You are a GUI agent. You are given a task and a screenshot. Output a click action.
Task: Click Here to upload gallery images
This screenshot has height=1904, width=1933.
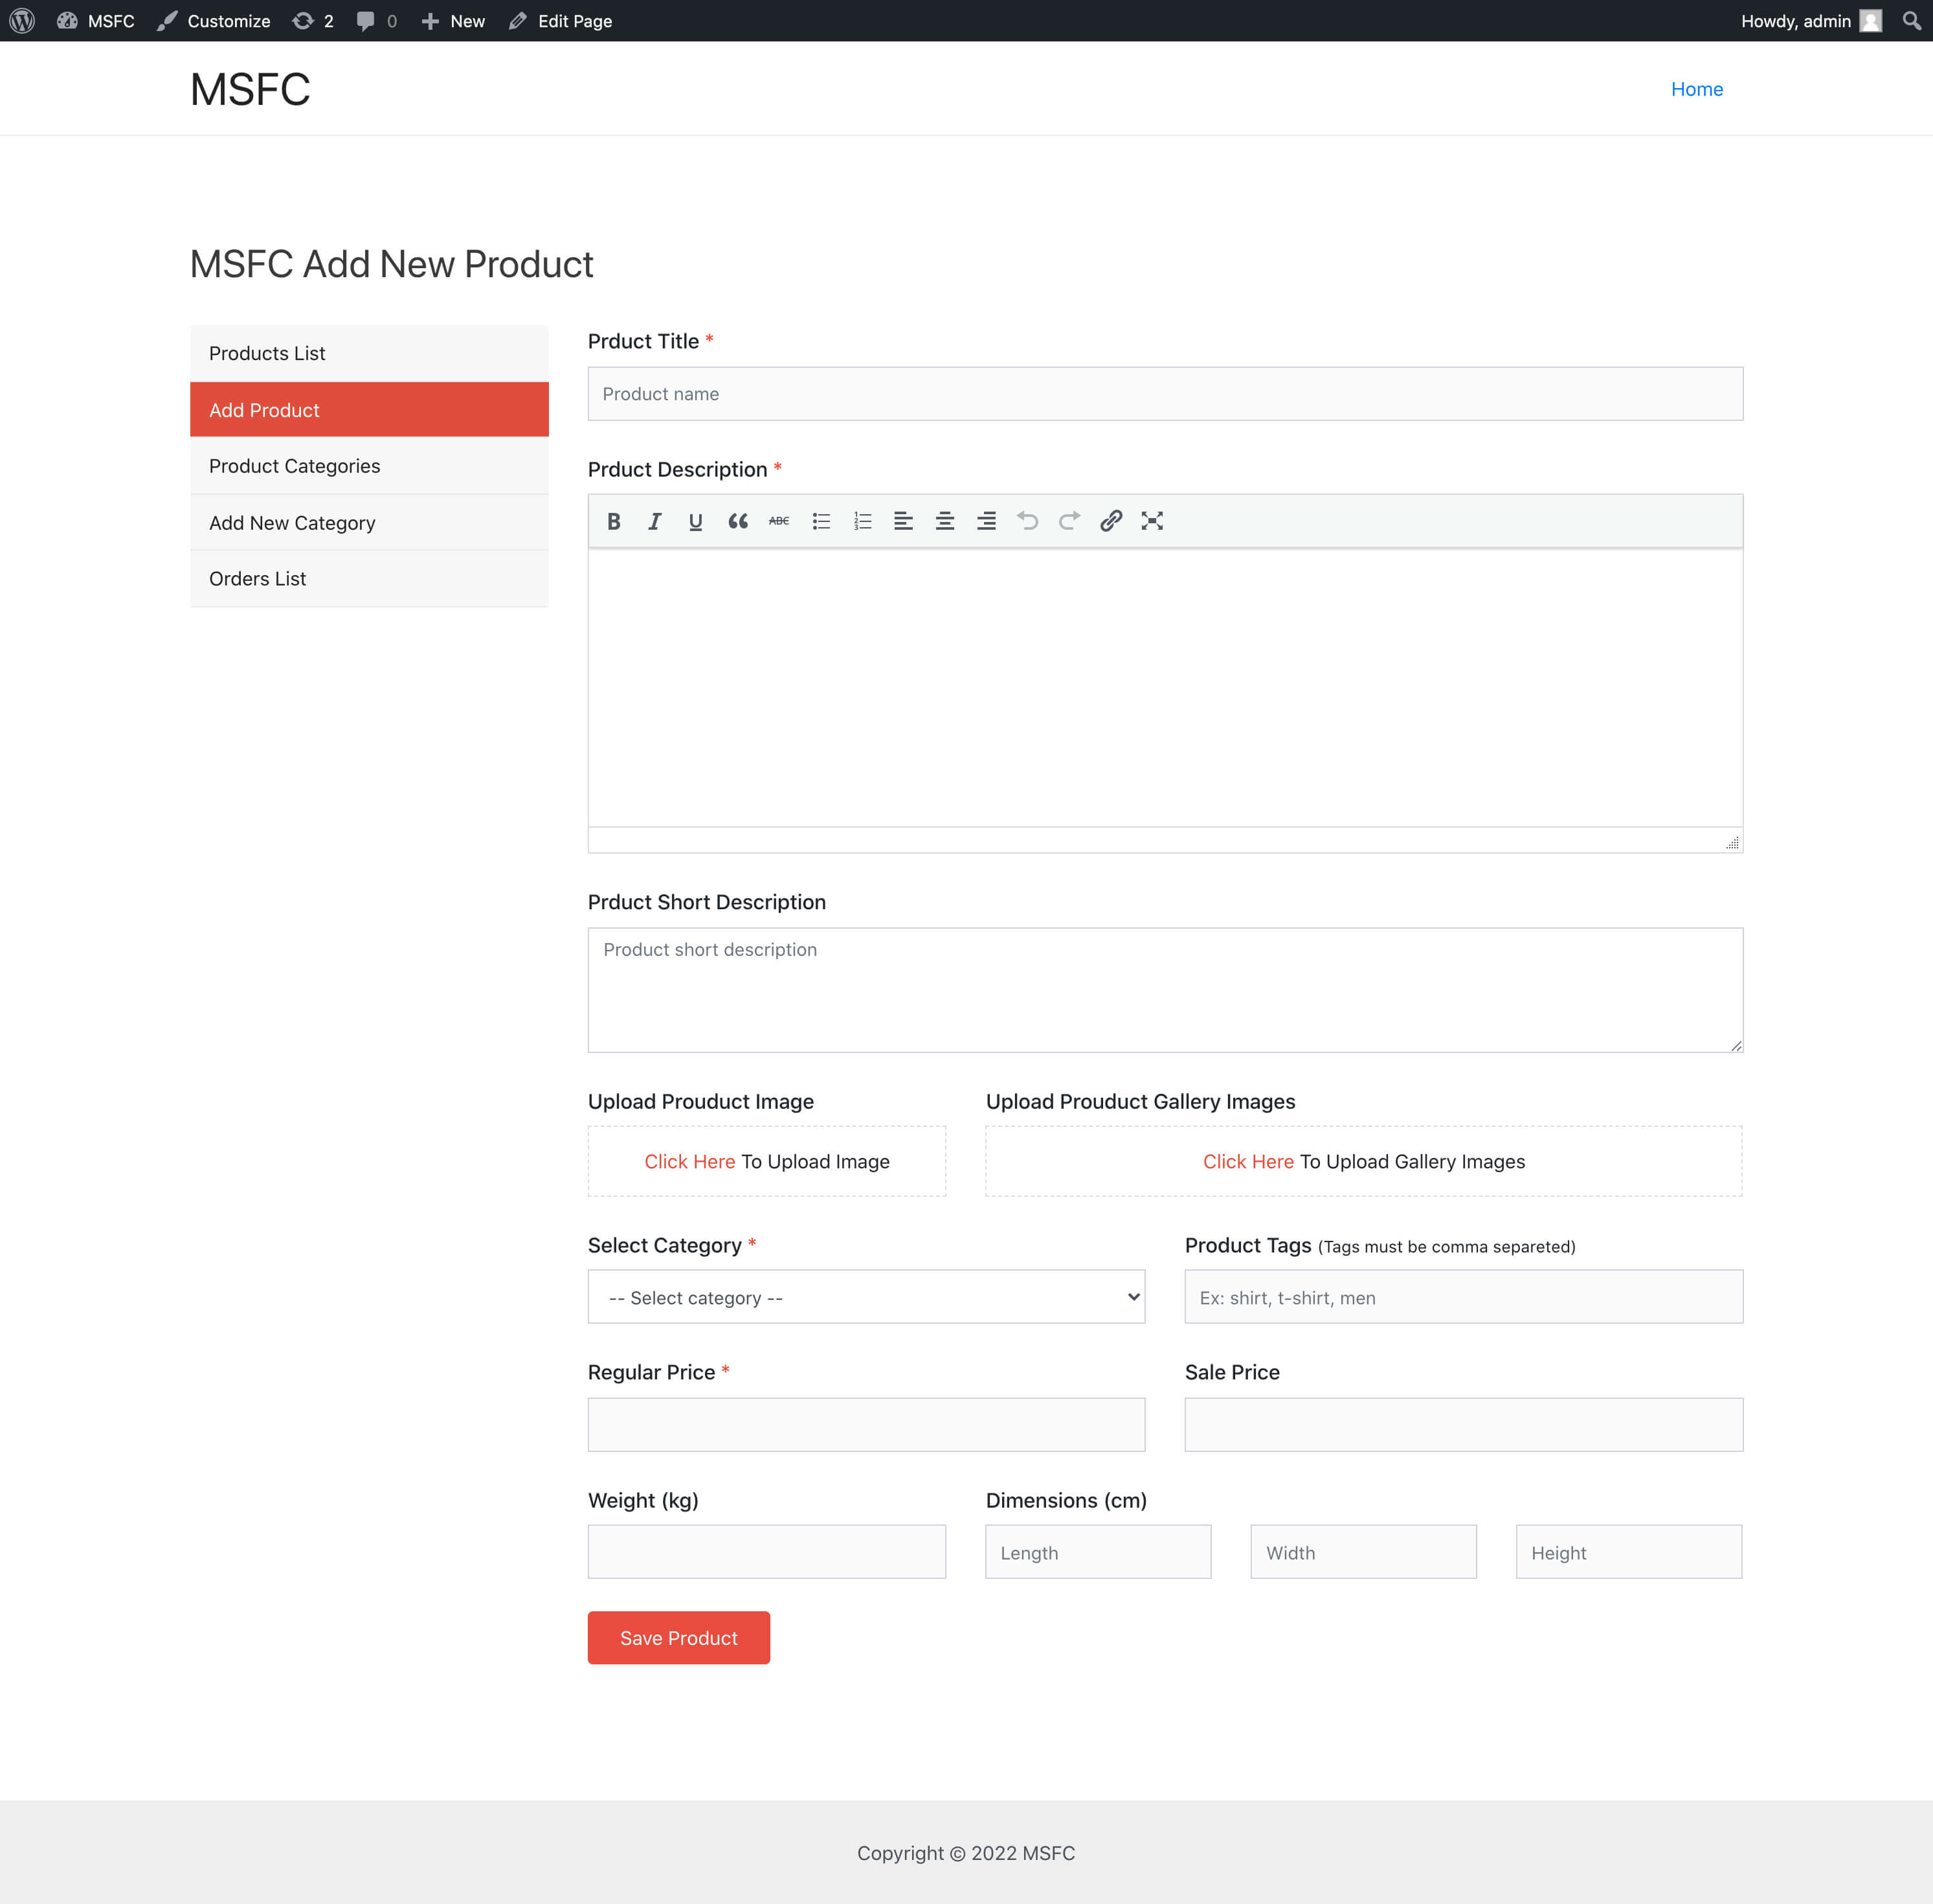(x=1247, y=1161)
